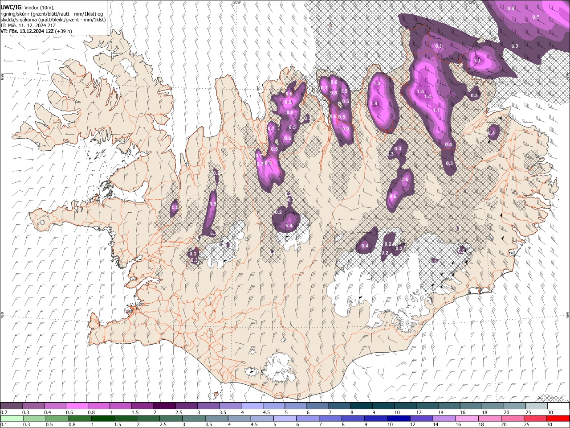This screenshot has height=428, width=570.
Task: Click the '14' label under the rain scale
Action: point(436,424)
